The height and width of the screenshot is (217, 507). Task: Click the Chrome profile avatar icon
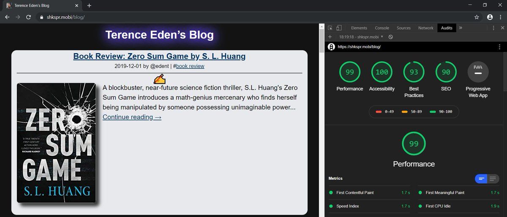pyautogui.click(x=490, y=17)
